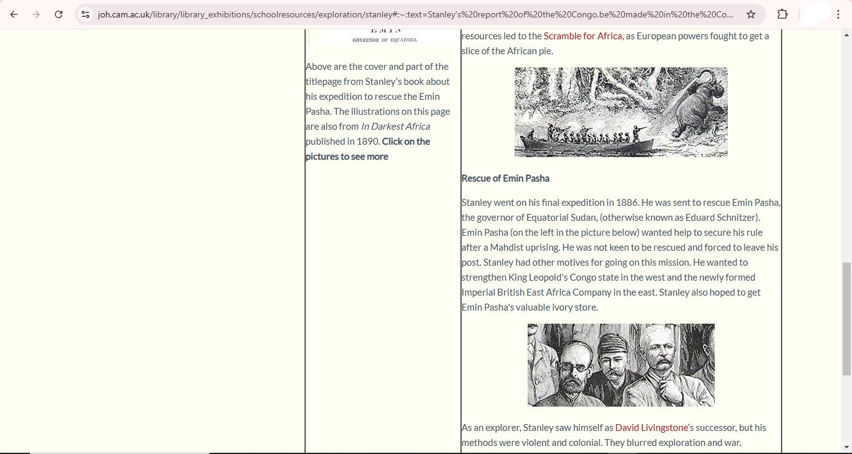Open the Scramble for Africa link

583,36
